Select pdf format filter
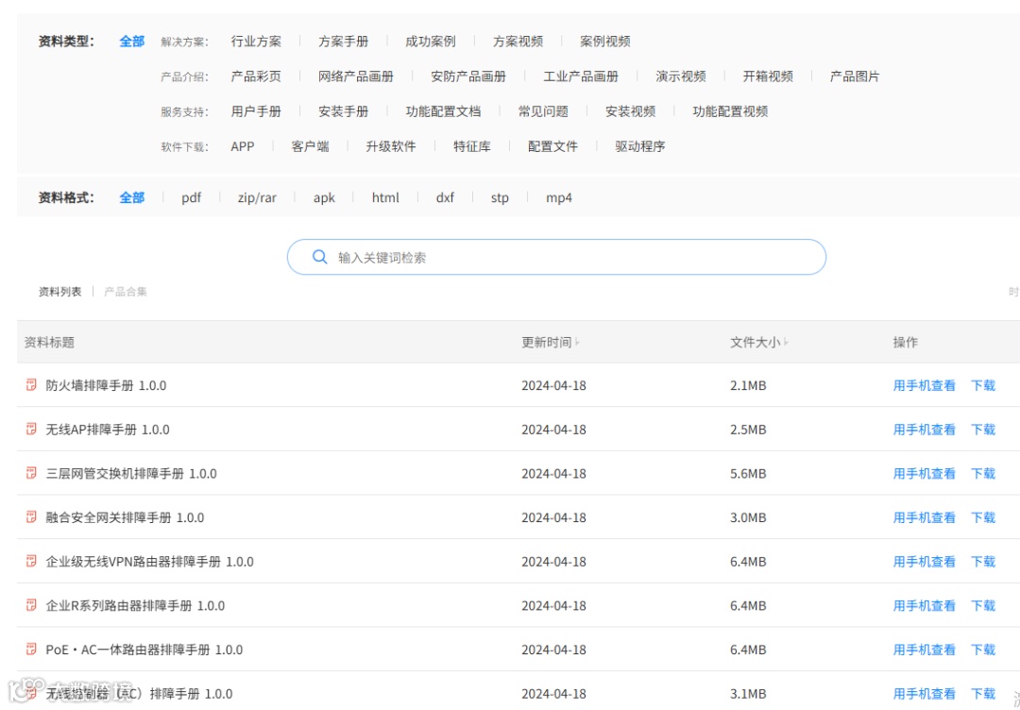1020x710 pixels. (191, 197)
